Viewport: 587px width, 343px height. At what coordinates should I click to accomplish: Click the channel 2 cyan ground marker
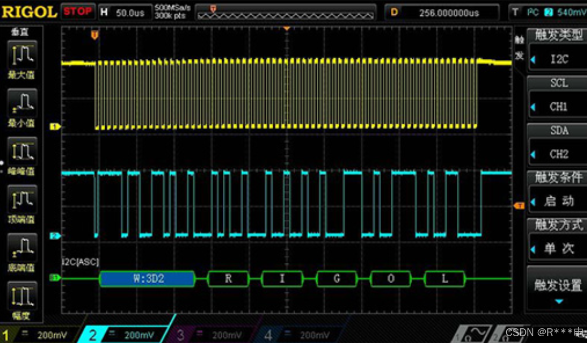click(x=55, y=236)
